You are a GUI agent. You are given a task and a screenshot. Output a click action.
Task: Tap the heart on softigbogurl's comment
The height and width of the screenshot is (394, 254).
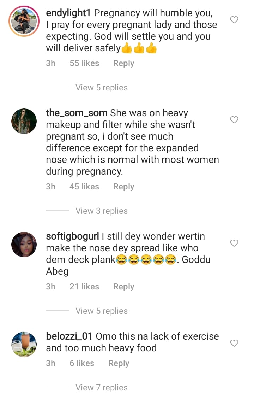click(234, 243)
